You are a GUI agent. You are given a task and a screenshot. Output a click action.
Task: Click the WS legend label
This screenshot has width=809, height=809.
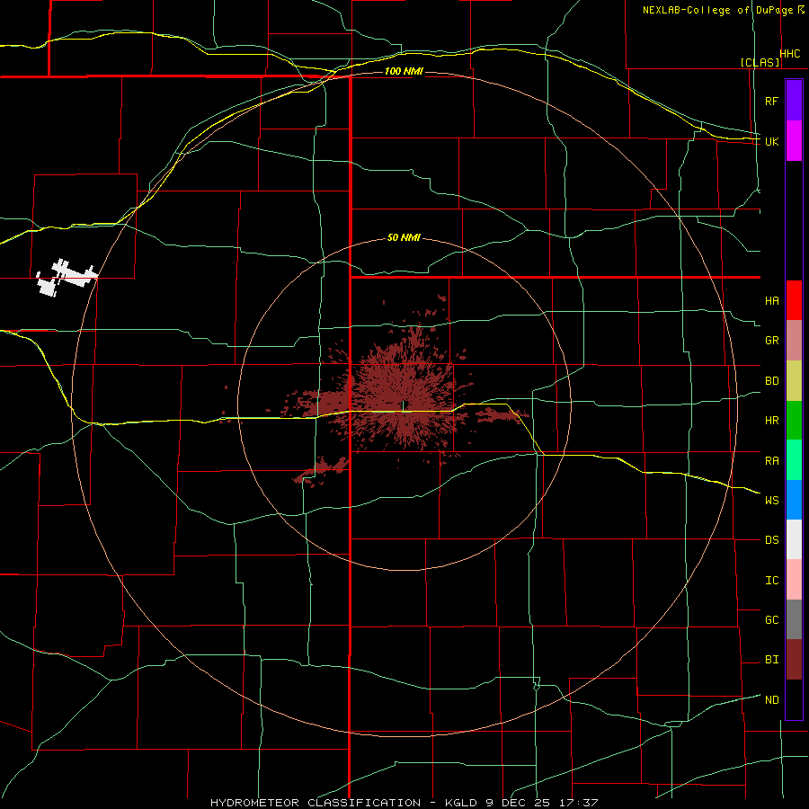click(x=771, y=500)
